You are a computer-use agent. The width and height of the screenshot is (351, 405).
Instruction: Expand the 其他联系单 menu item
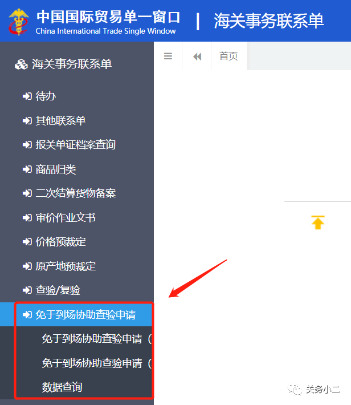[x=77, y=120]
